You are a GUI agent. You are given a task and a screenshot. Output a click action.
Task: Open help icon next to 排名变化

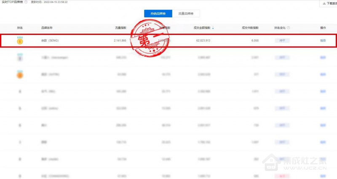tap(289, 28)
